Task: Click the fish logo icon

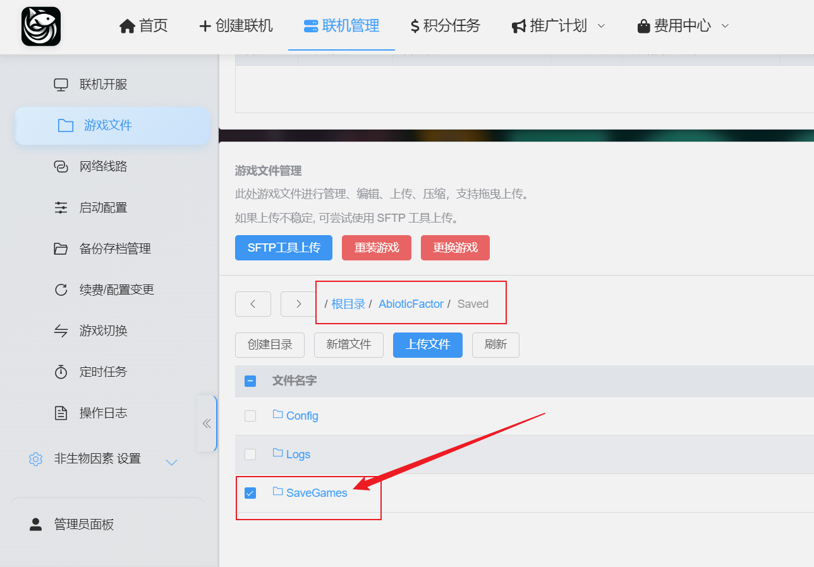Action: (41, 26)
